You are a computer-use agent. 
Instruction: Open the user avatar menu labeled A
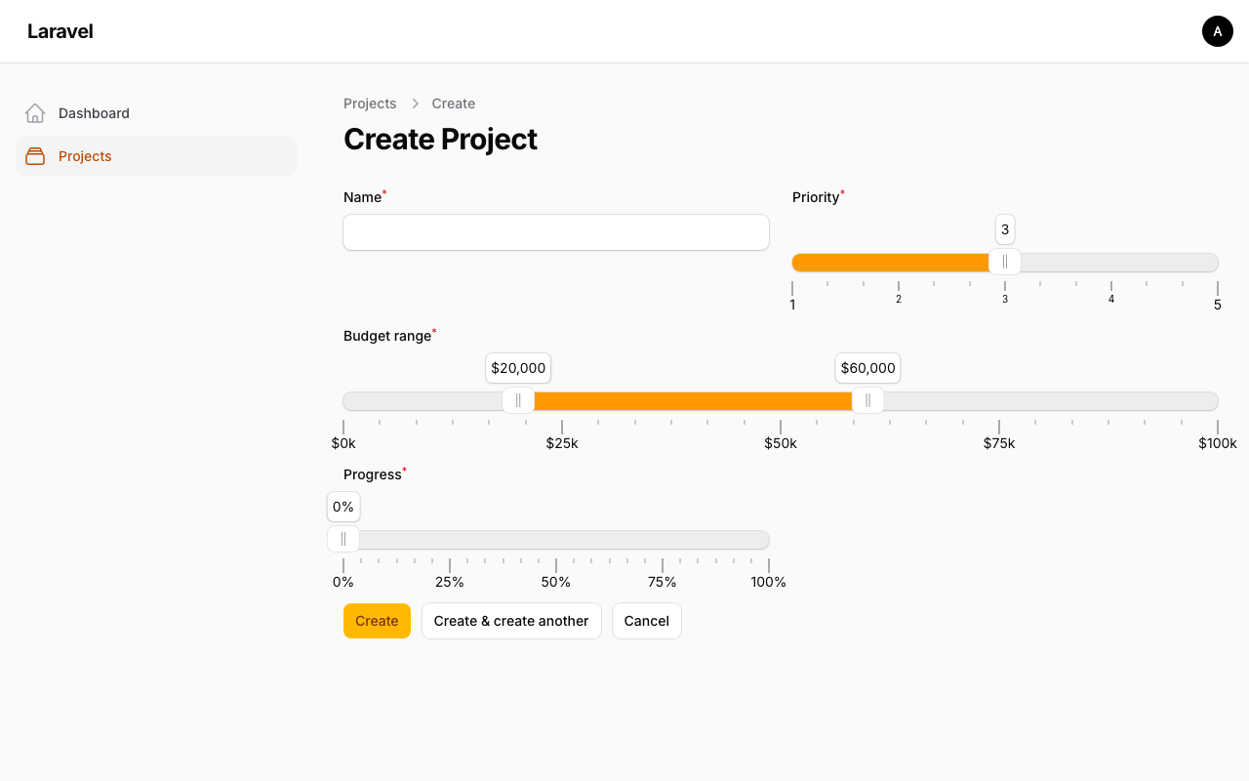click(1217, 31)
